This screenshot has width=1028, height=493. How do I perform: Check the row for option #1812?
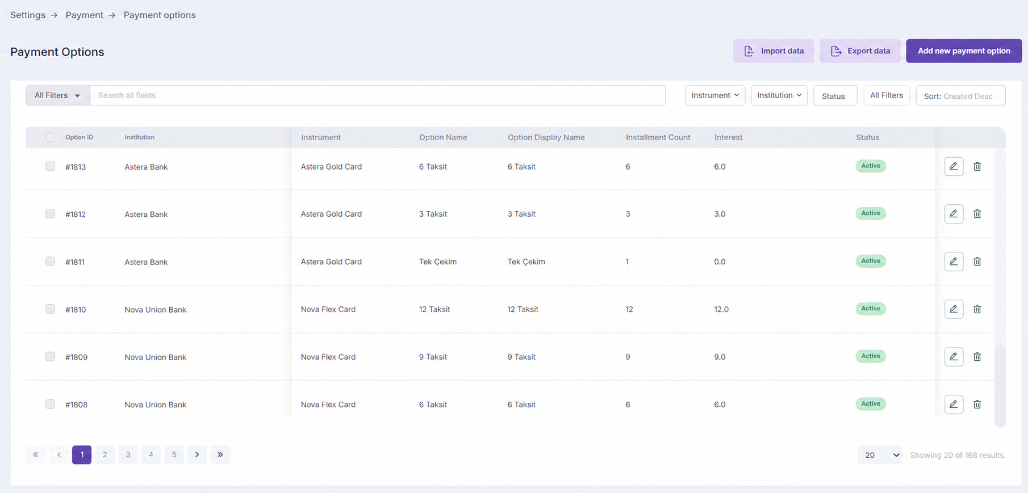(50, 214)
